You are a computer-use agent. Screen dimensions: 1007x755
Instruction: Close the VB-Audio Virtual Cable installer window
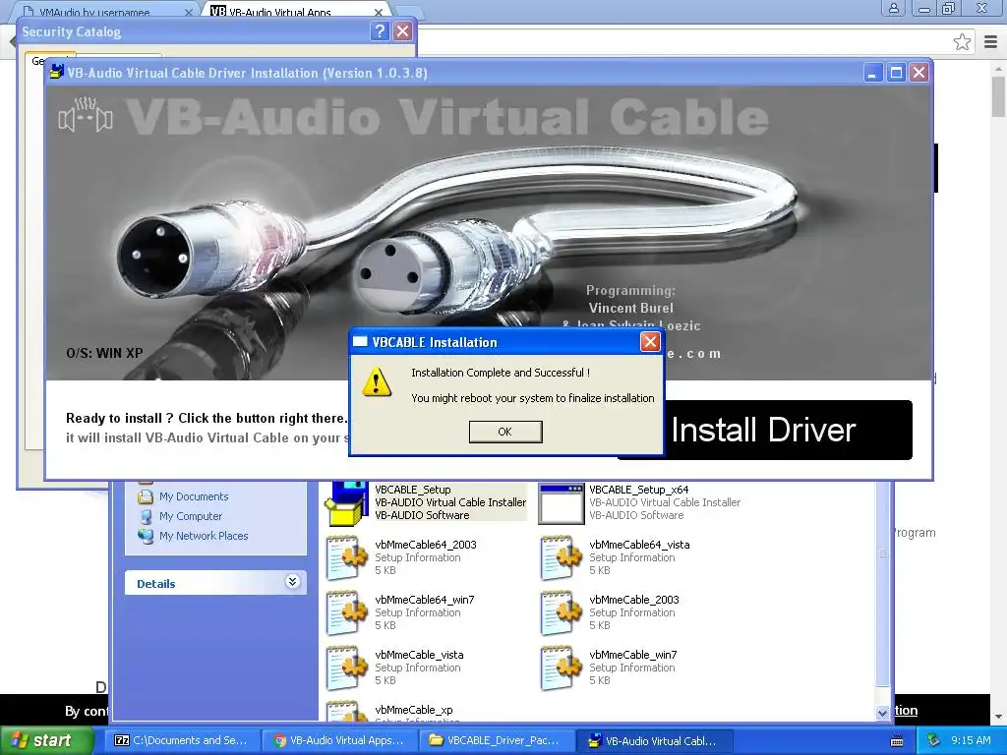click(x=919, y=73)
